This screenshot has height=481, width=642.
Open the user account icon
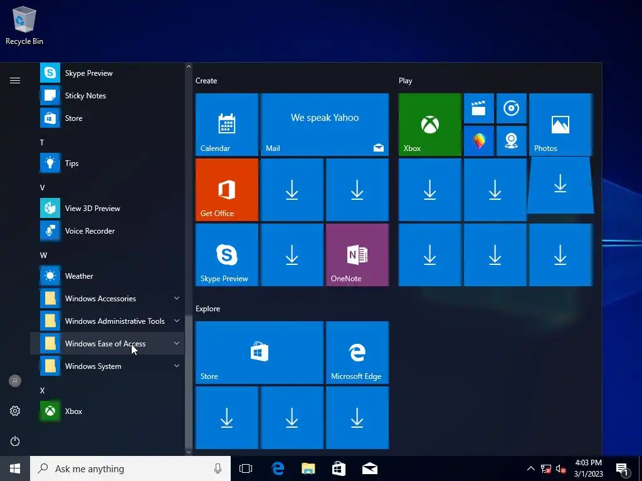[x=15, y=381]
